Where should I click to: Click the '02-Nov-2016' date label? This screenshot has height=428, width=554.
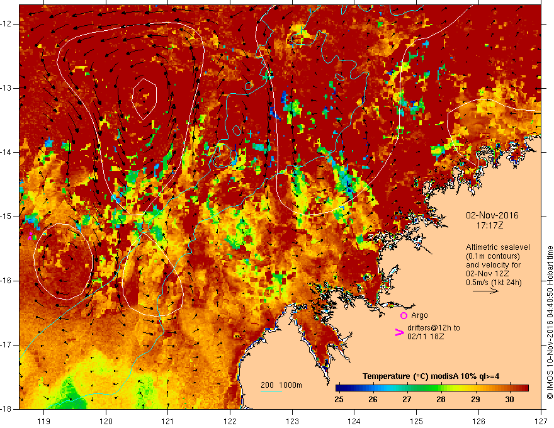coord(492,215)
